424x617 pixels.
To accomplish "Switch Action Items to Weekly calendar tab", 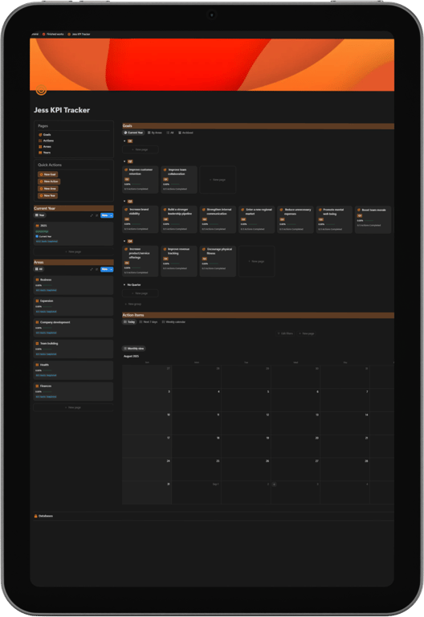I will tap(173, 322).
